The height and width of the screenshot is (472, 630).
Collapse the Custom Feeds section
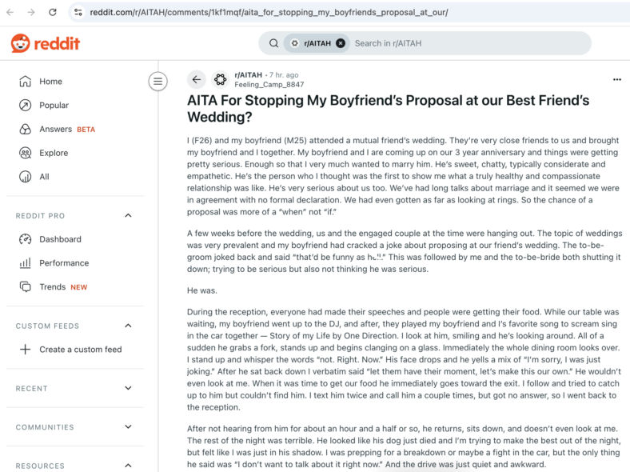click(x=128, y=326)
